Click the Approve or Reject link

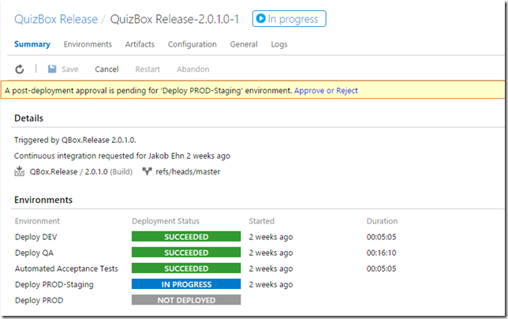[x=326, y=91]
